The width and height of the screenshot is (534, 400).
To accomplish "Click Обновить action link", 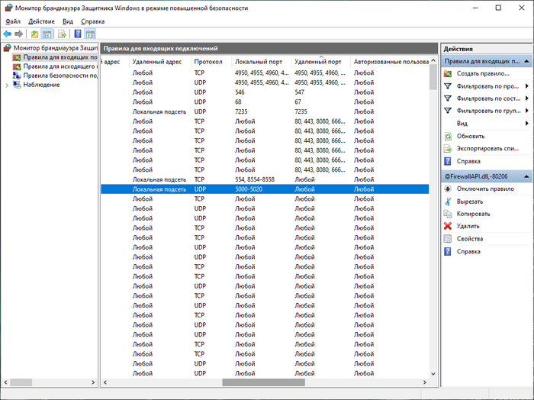I will [x=471, y=137].
